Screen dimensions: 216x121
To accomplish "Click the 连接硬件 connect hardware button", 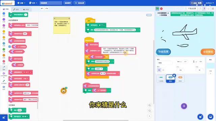I will pos(67,3).
